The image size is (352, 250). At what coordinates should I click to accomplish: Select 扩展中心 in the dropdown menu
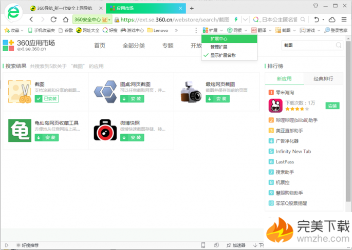[229, 39]
